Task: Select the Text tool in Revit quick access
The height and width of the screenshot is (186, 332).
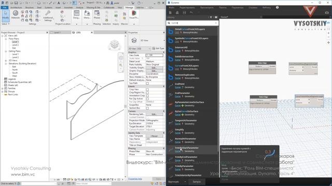Action: 59,3
